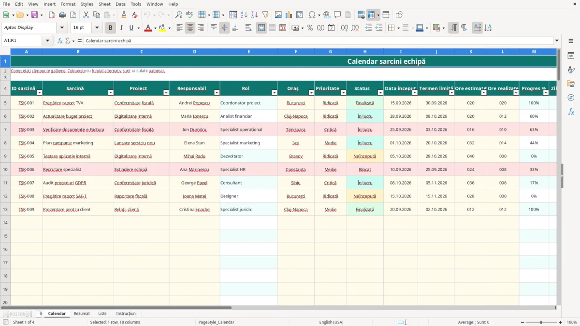Click the Format as Date icon
The image size is (580, 326).
[x=331, y=28]
